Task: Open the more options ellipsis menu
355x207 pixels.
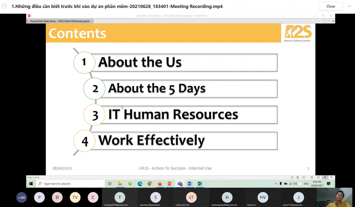Action: point(349,6)
